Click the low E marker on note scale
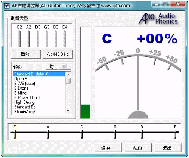189x158 pixels. [15, 132]
